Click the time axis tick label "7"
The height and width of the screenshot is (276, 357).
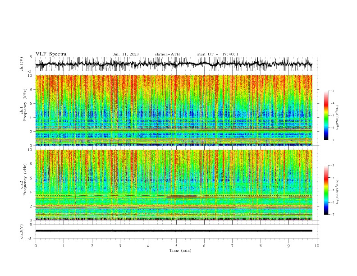point(233,246)
